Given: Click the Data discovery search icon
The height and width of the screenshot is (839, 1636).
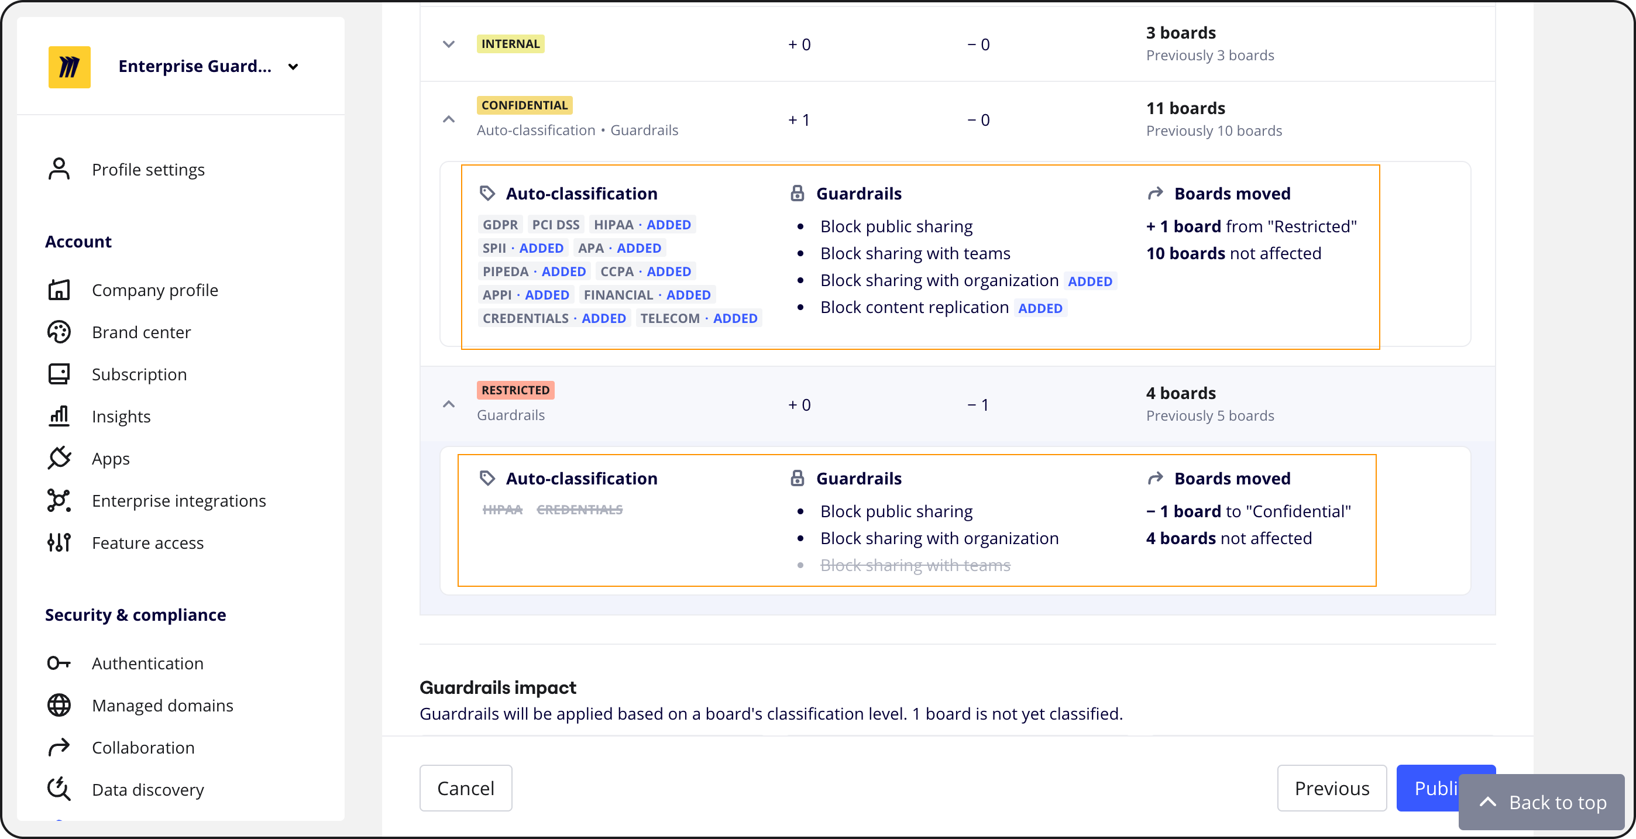Looking at the screenshot, I should [59, 789].
